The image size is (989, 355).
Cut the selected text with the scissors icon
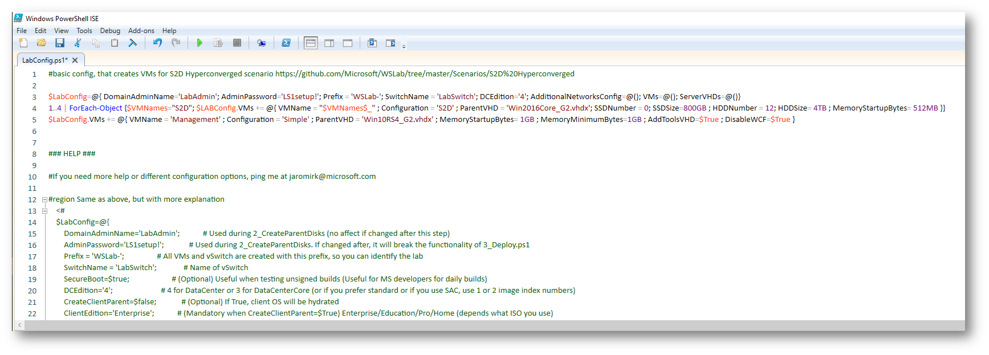tap(78, 43)
